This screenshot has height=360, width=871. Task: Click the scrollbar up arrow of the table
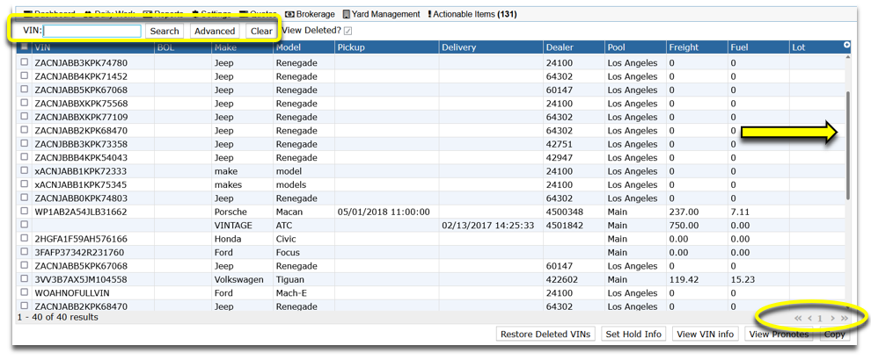pyautogui.click(x=847, y=57)
